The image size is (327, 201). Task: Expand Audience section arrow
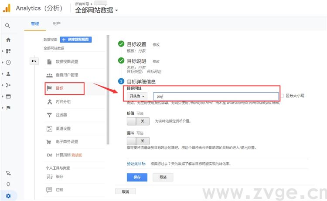[3, 74]
